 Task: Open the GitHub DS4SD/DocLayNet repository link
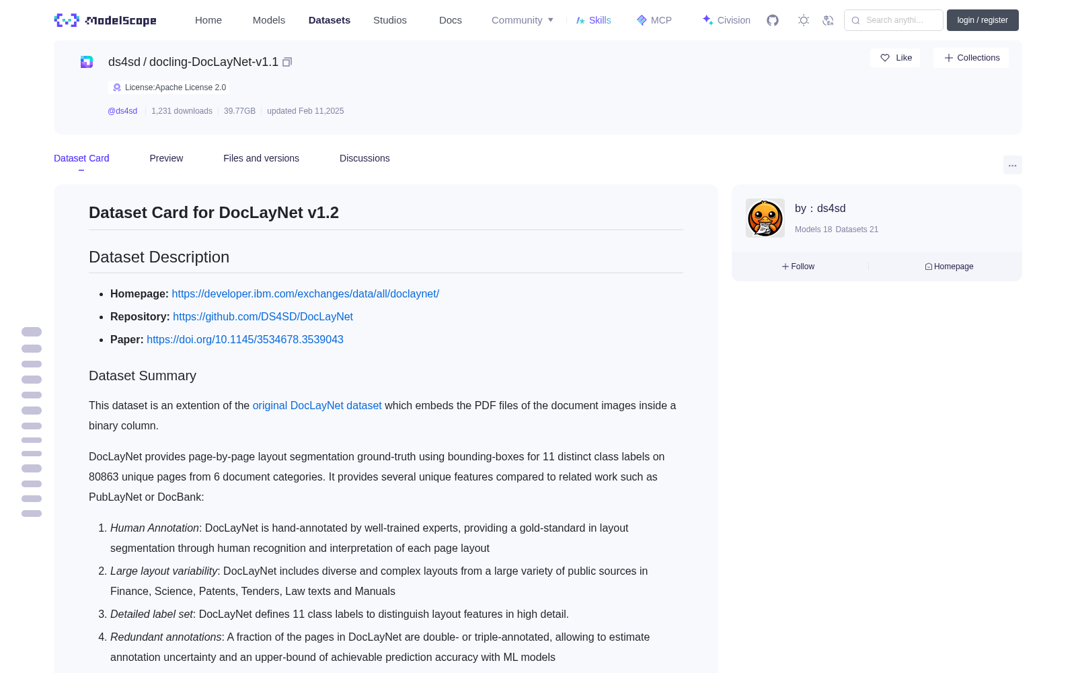[x=263, y=317]
